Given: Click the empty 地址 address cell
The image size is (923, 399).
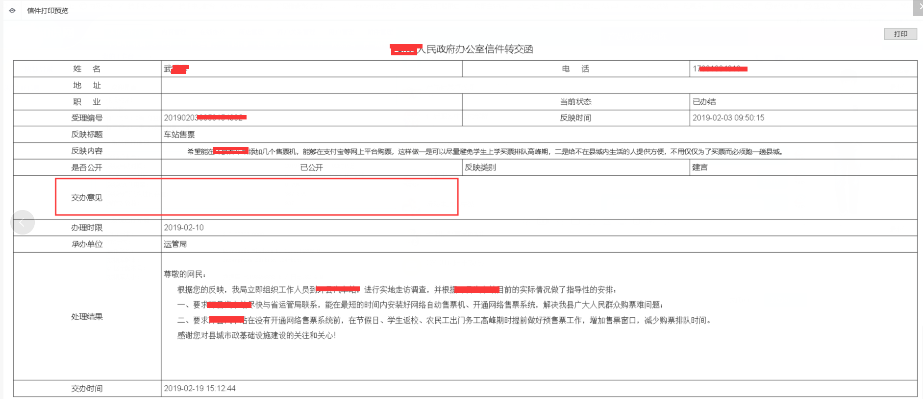Looking at the screenshot, I should [539, 85].
